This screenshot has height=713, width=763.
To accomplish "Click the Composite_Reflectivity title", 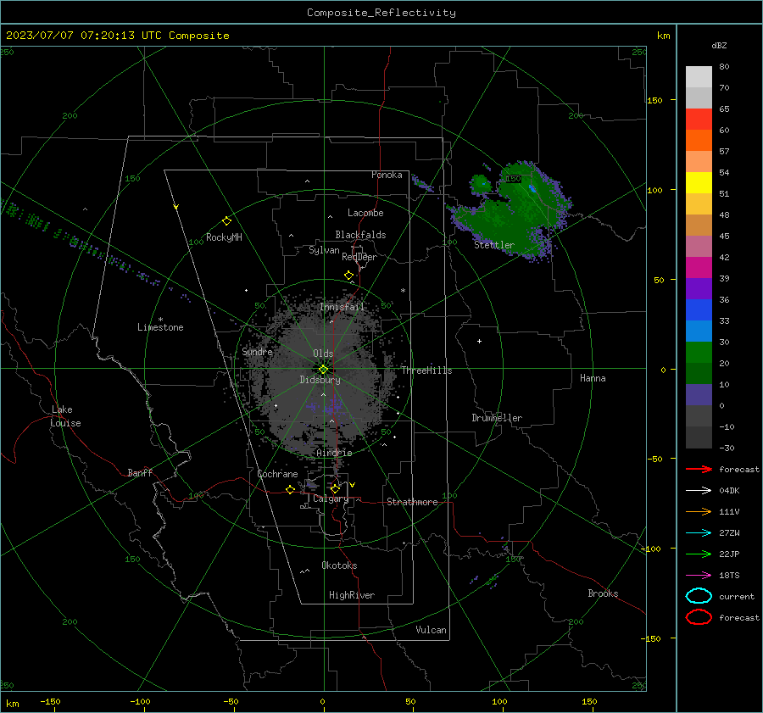I will 381,13.
